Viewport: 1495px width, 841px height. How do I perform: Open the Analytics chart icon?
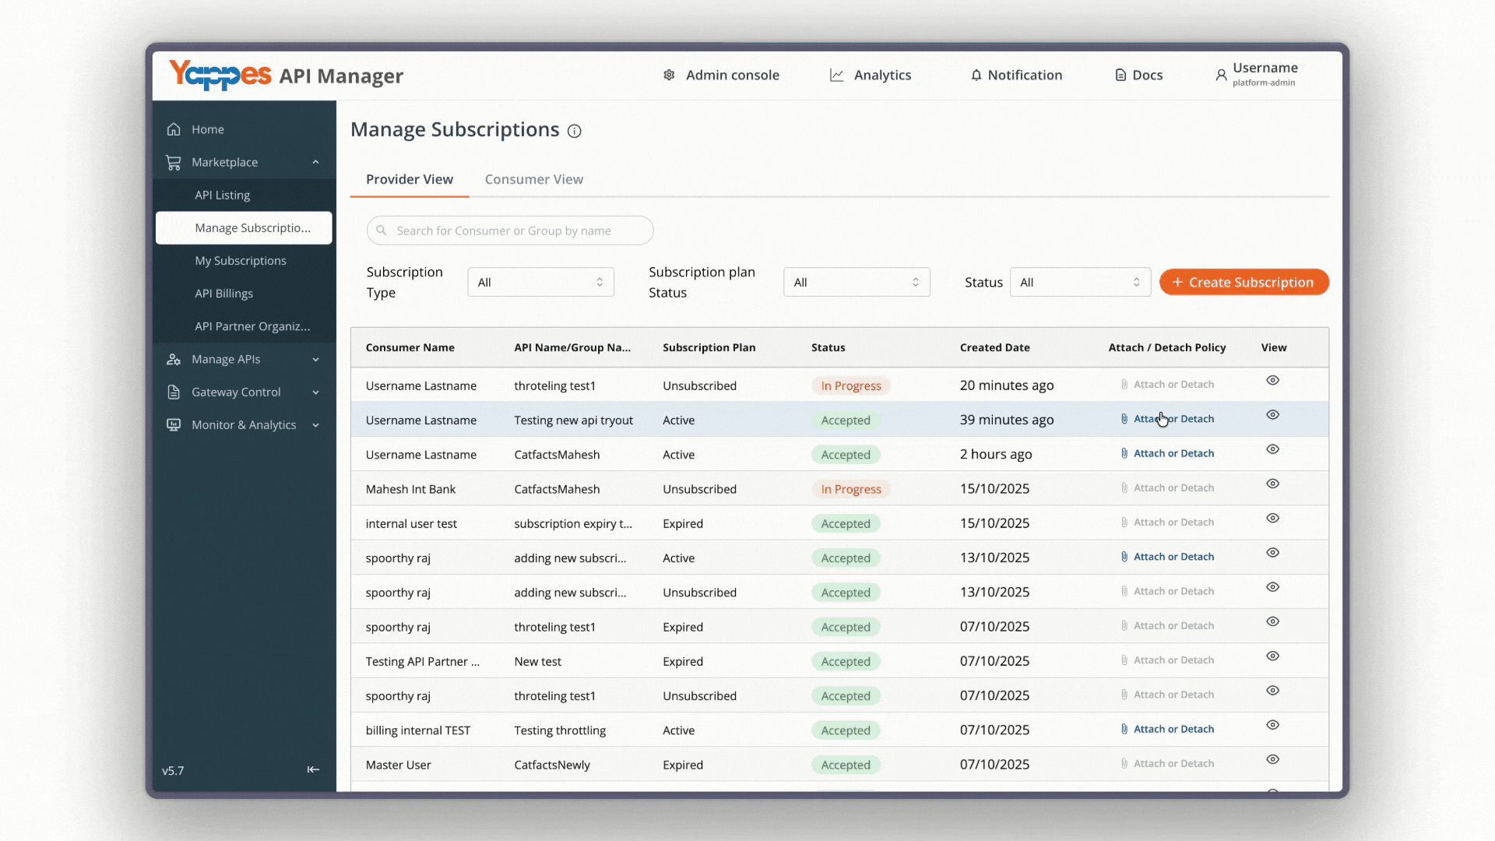click(x=836, y=75)
